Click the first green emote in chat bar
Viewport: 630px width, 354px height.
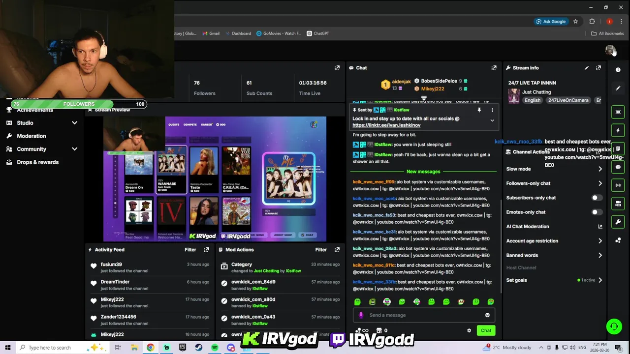pyautogui.click(x=357, y=302)
